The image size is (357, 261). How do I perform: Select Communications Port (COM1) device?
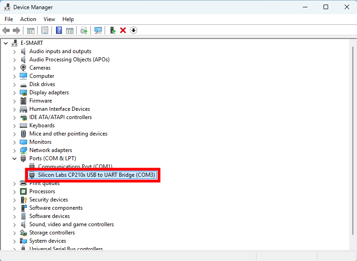click(75, 167)
